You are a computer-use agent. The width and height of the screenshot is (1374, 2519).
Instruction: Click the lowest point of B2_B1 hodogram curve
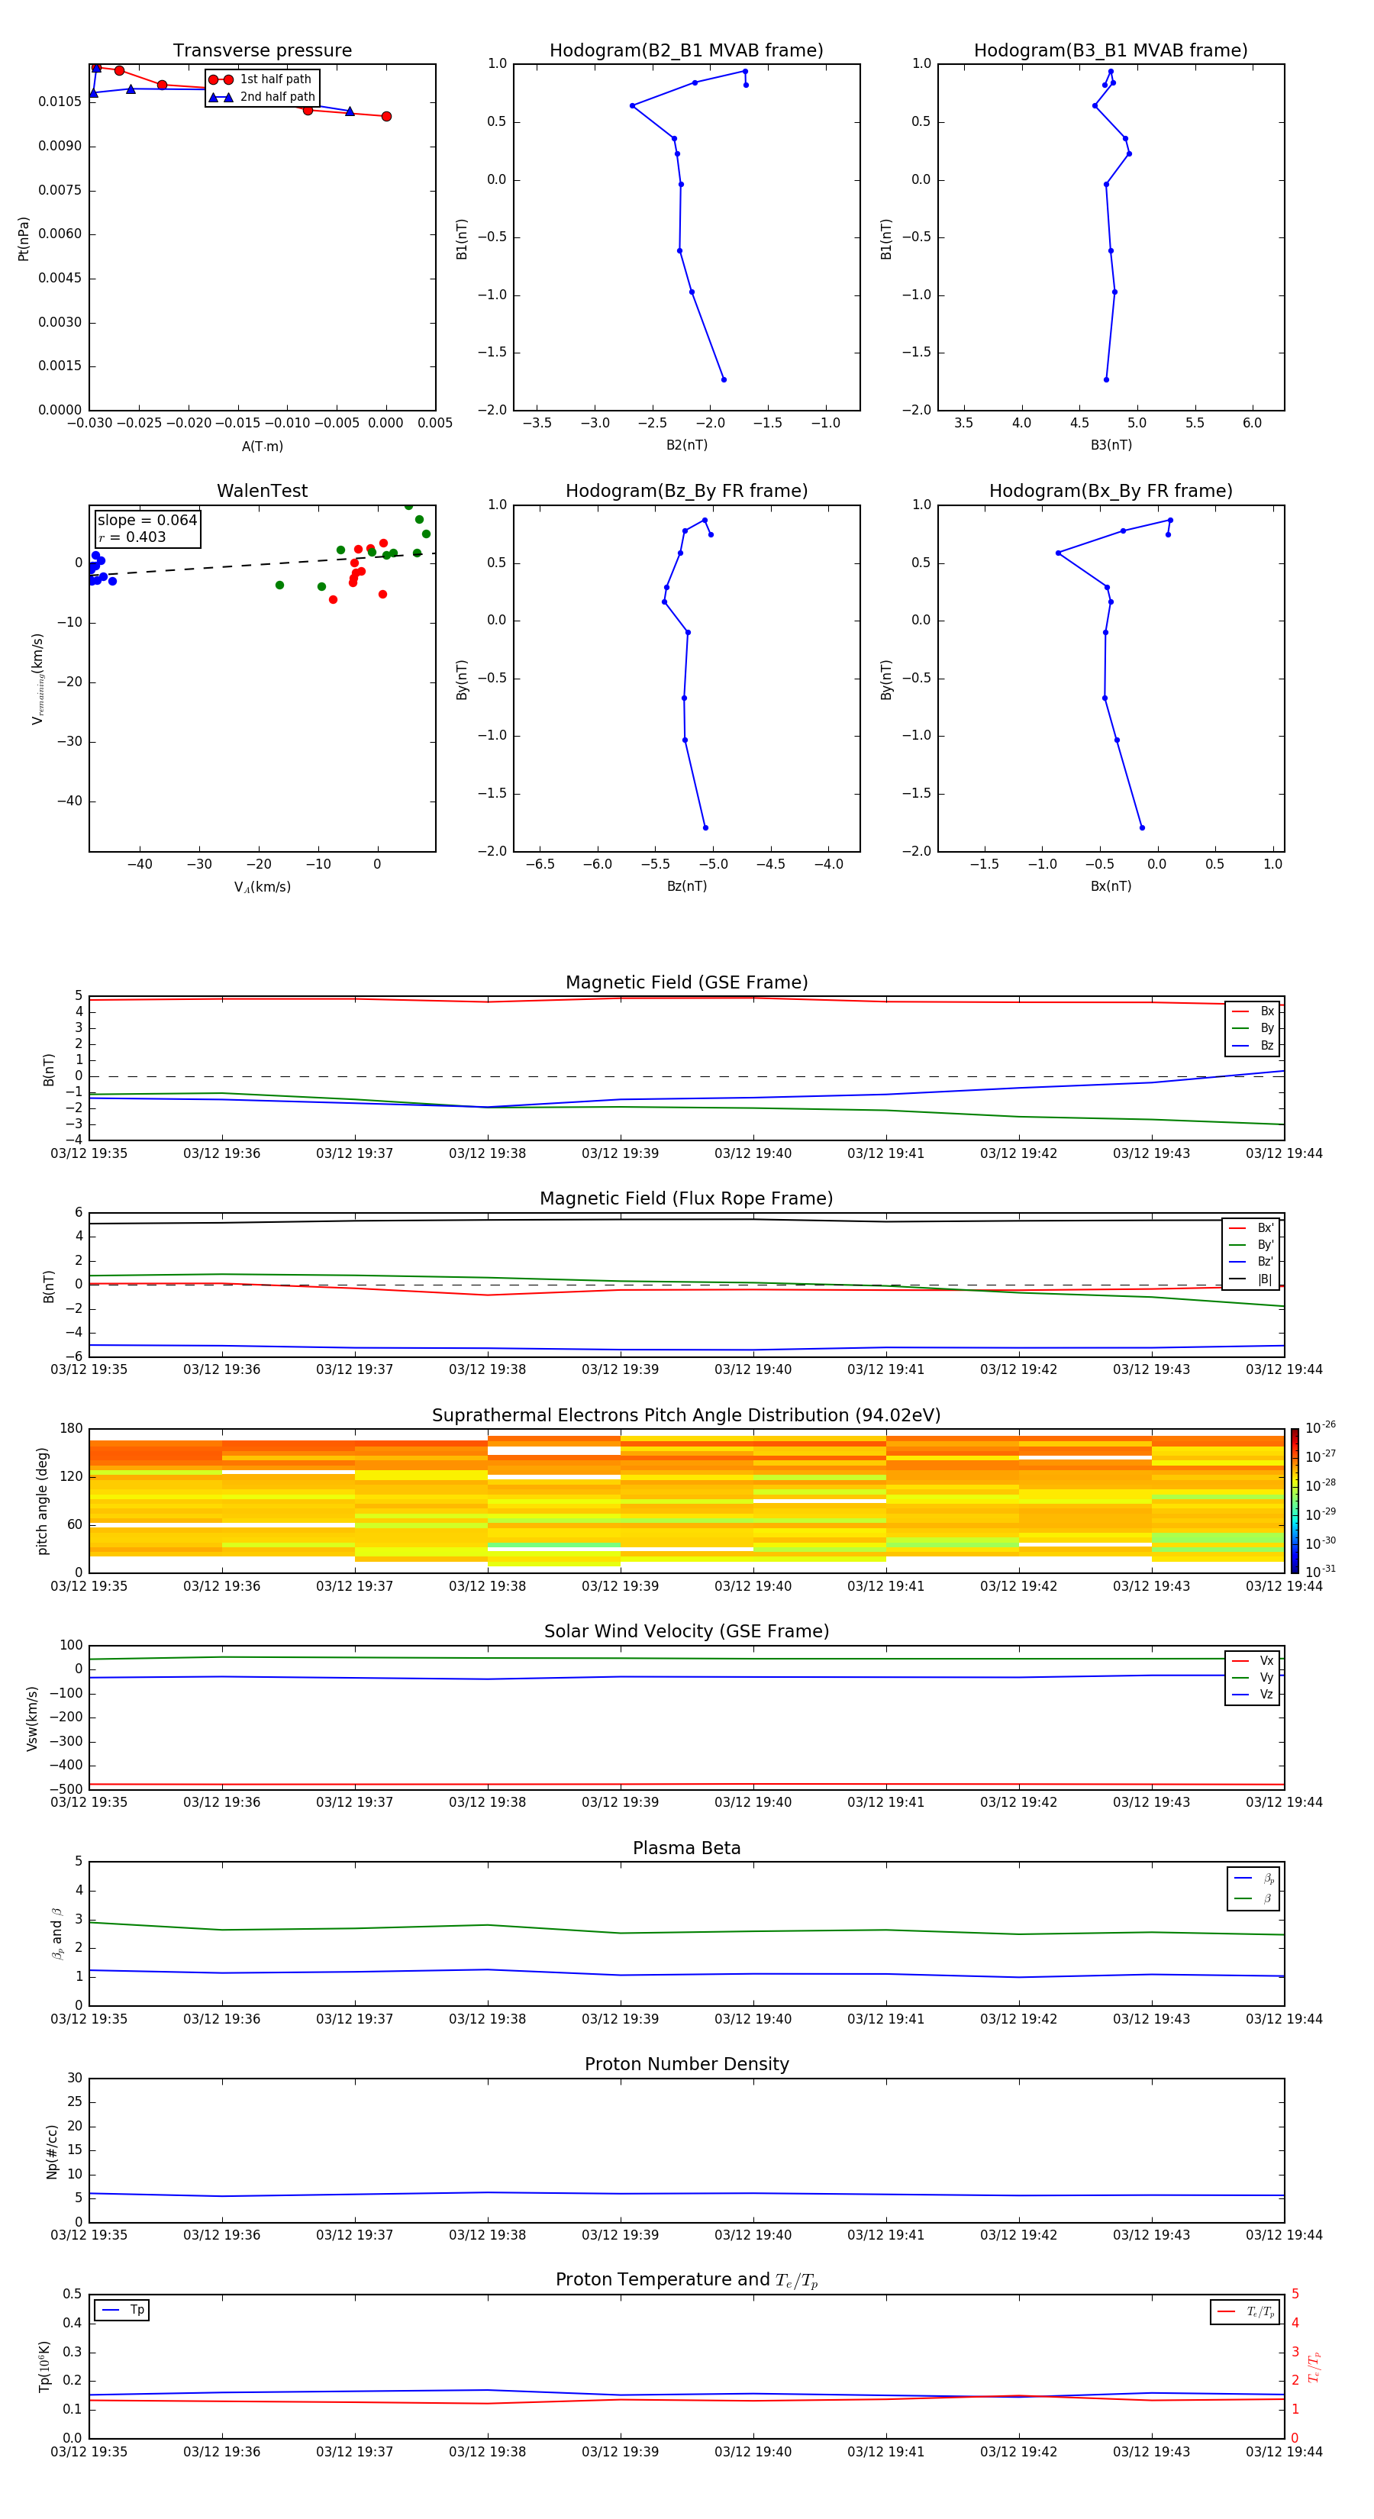724,379
